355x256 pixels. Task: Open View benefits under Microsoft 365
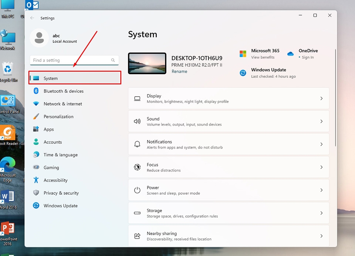[263, 57]
